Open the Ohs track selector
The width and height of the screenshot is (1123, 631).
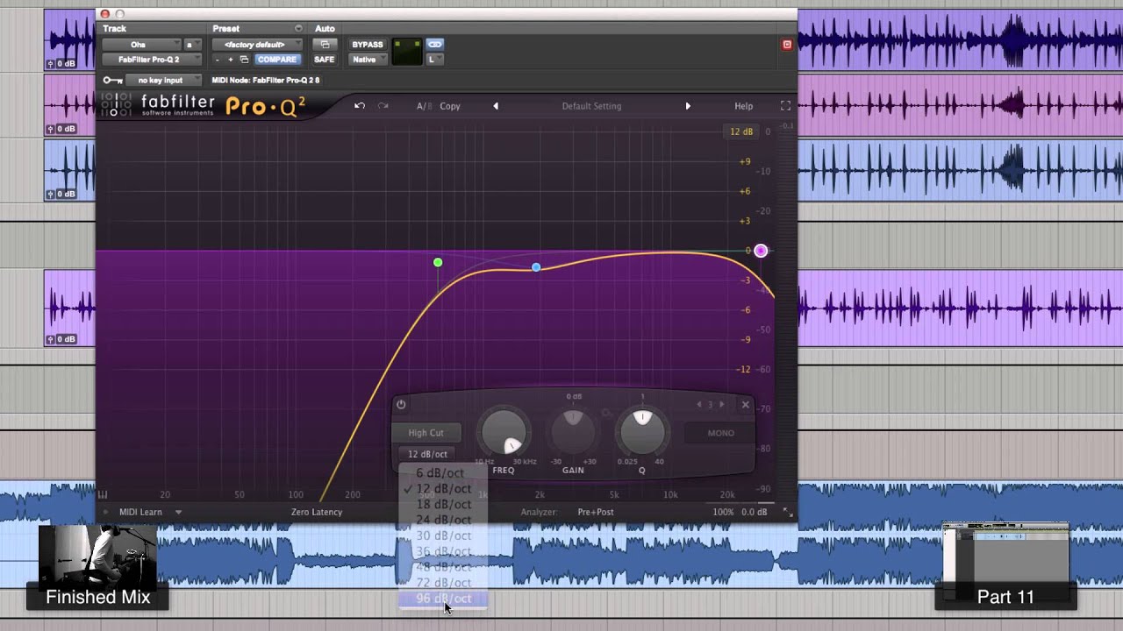click(142, 45)
